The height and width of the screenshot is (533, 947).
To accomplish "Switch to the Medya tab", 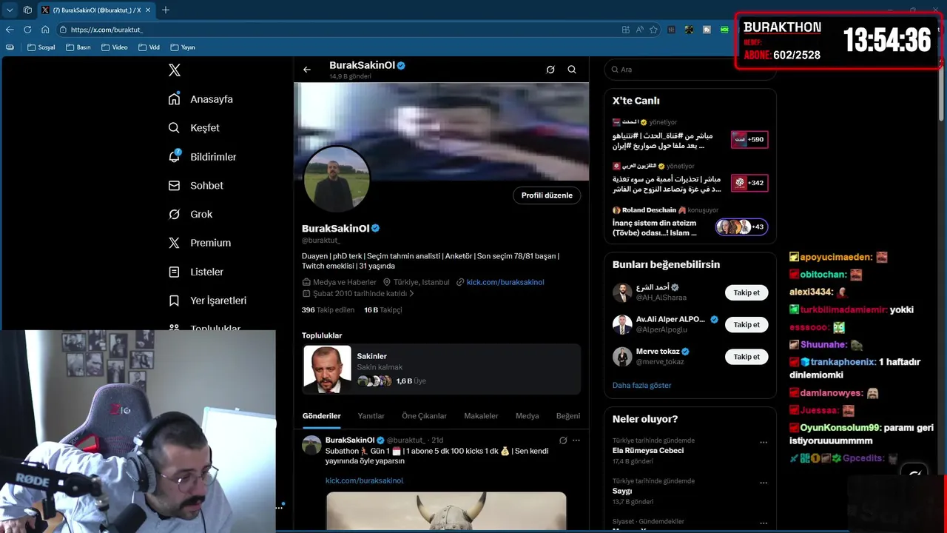I will point(528,416).
